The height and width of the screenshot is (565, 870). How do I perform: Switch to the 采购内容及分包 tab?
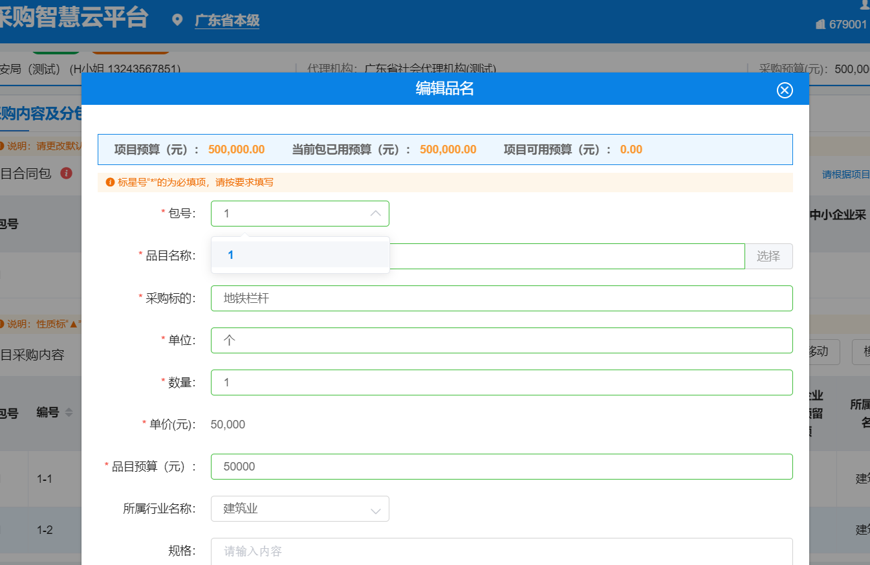[x=40, y=114]
